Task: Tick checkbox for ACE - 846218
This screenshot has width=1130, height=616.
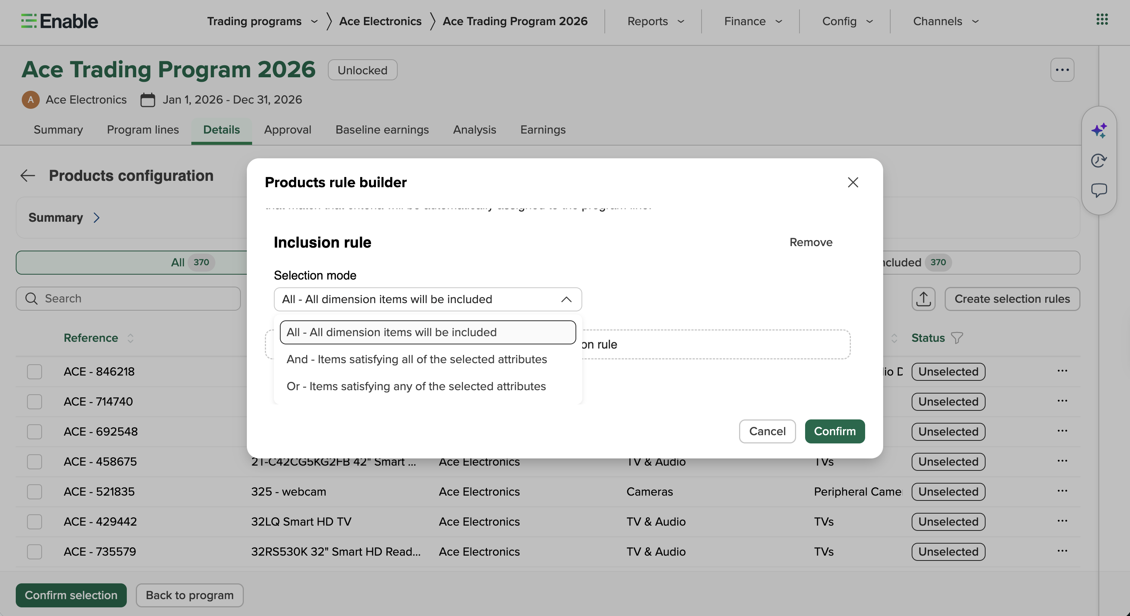Action: pyautogui.click(x=34, y=372)
